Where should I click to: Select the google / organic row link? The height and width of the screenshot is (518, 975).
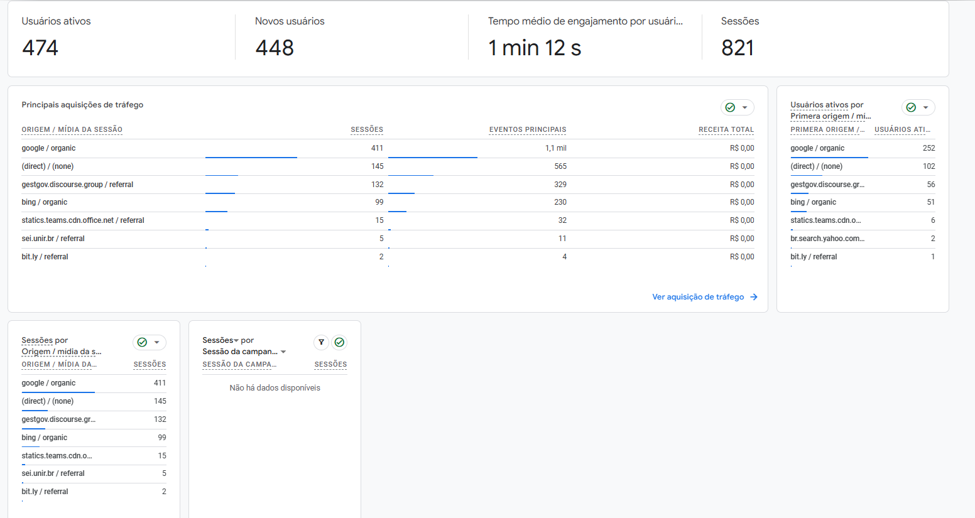49,148
